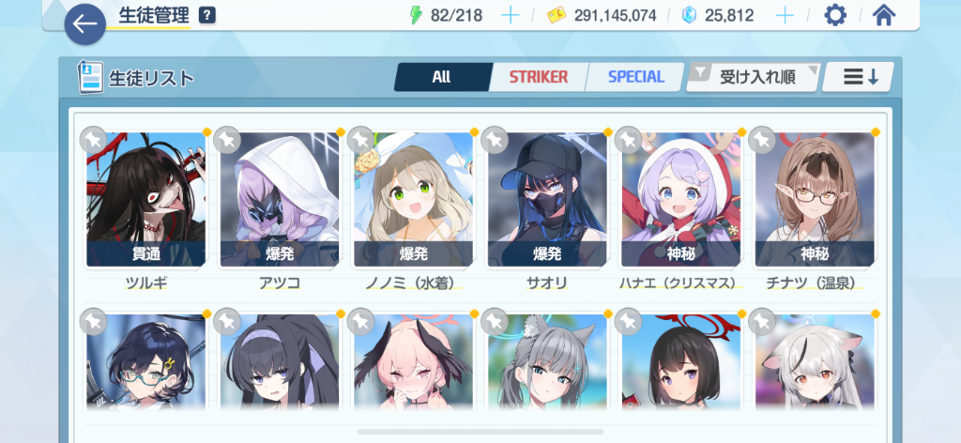Tap the green lightning energy icon
The height and width of the screenshot is (443, 961).
tap(416, 15)
